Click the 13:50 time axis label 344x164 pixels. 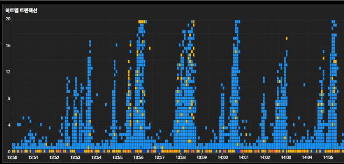(x=12, y=157)
